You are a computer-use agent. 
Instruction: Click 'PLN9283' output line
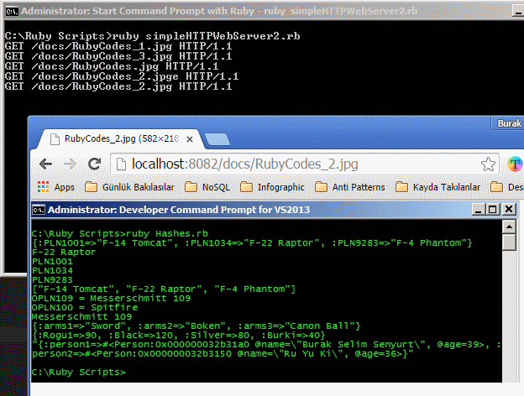click(52, 280)
